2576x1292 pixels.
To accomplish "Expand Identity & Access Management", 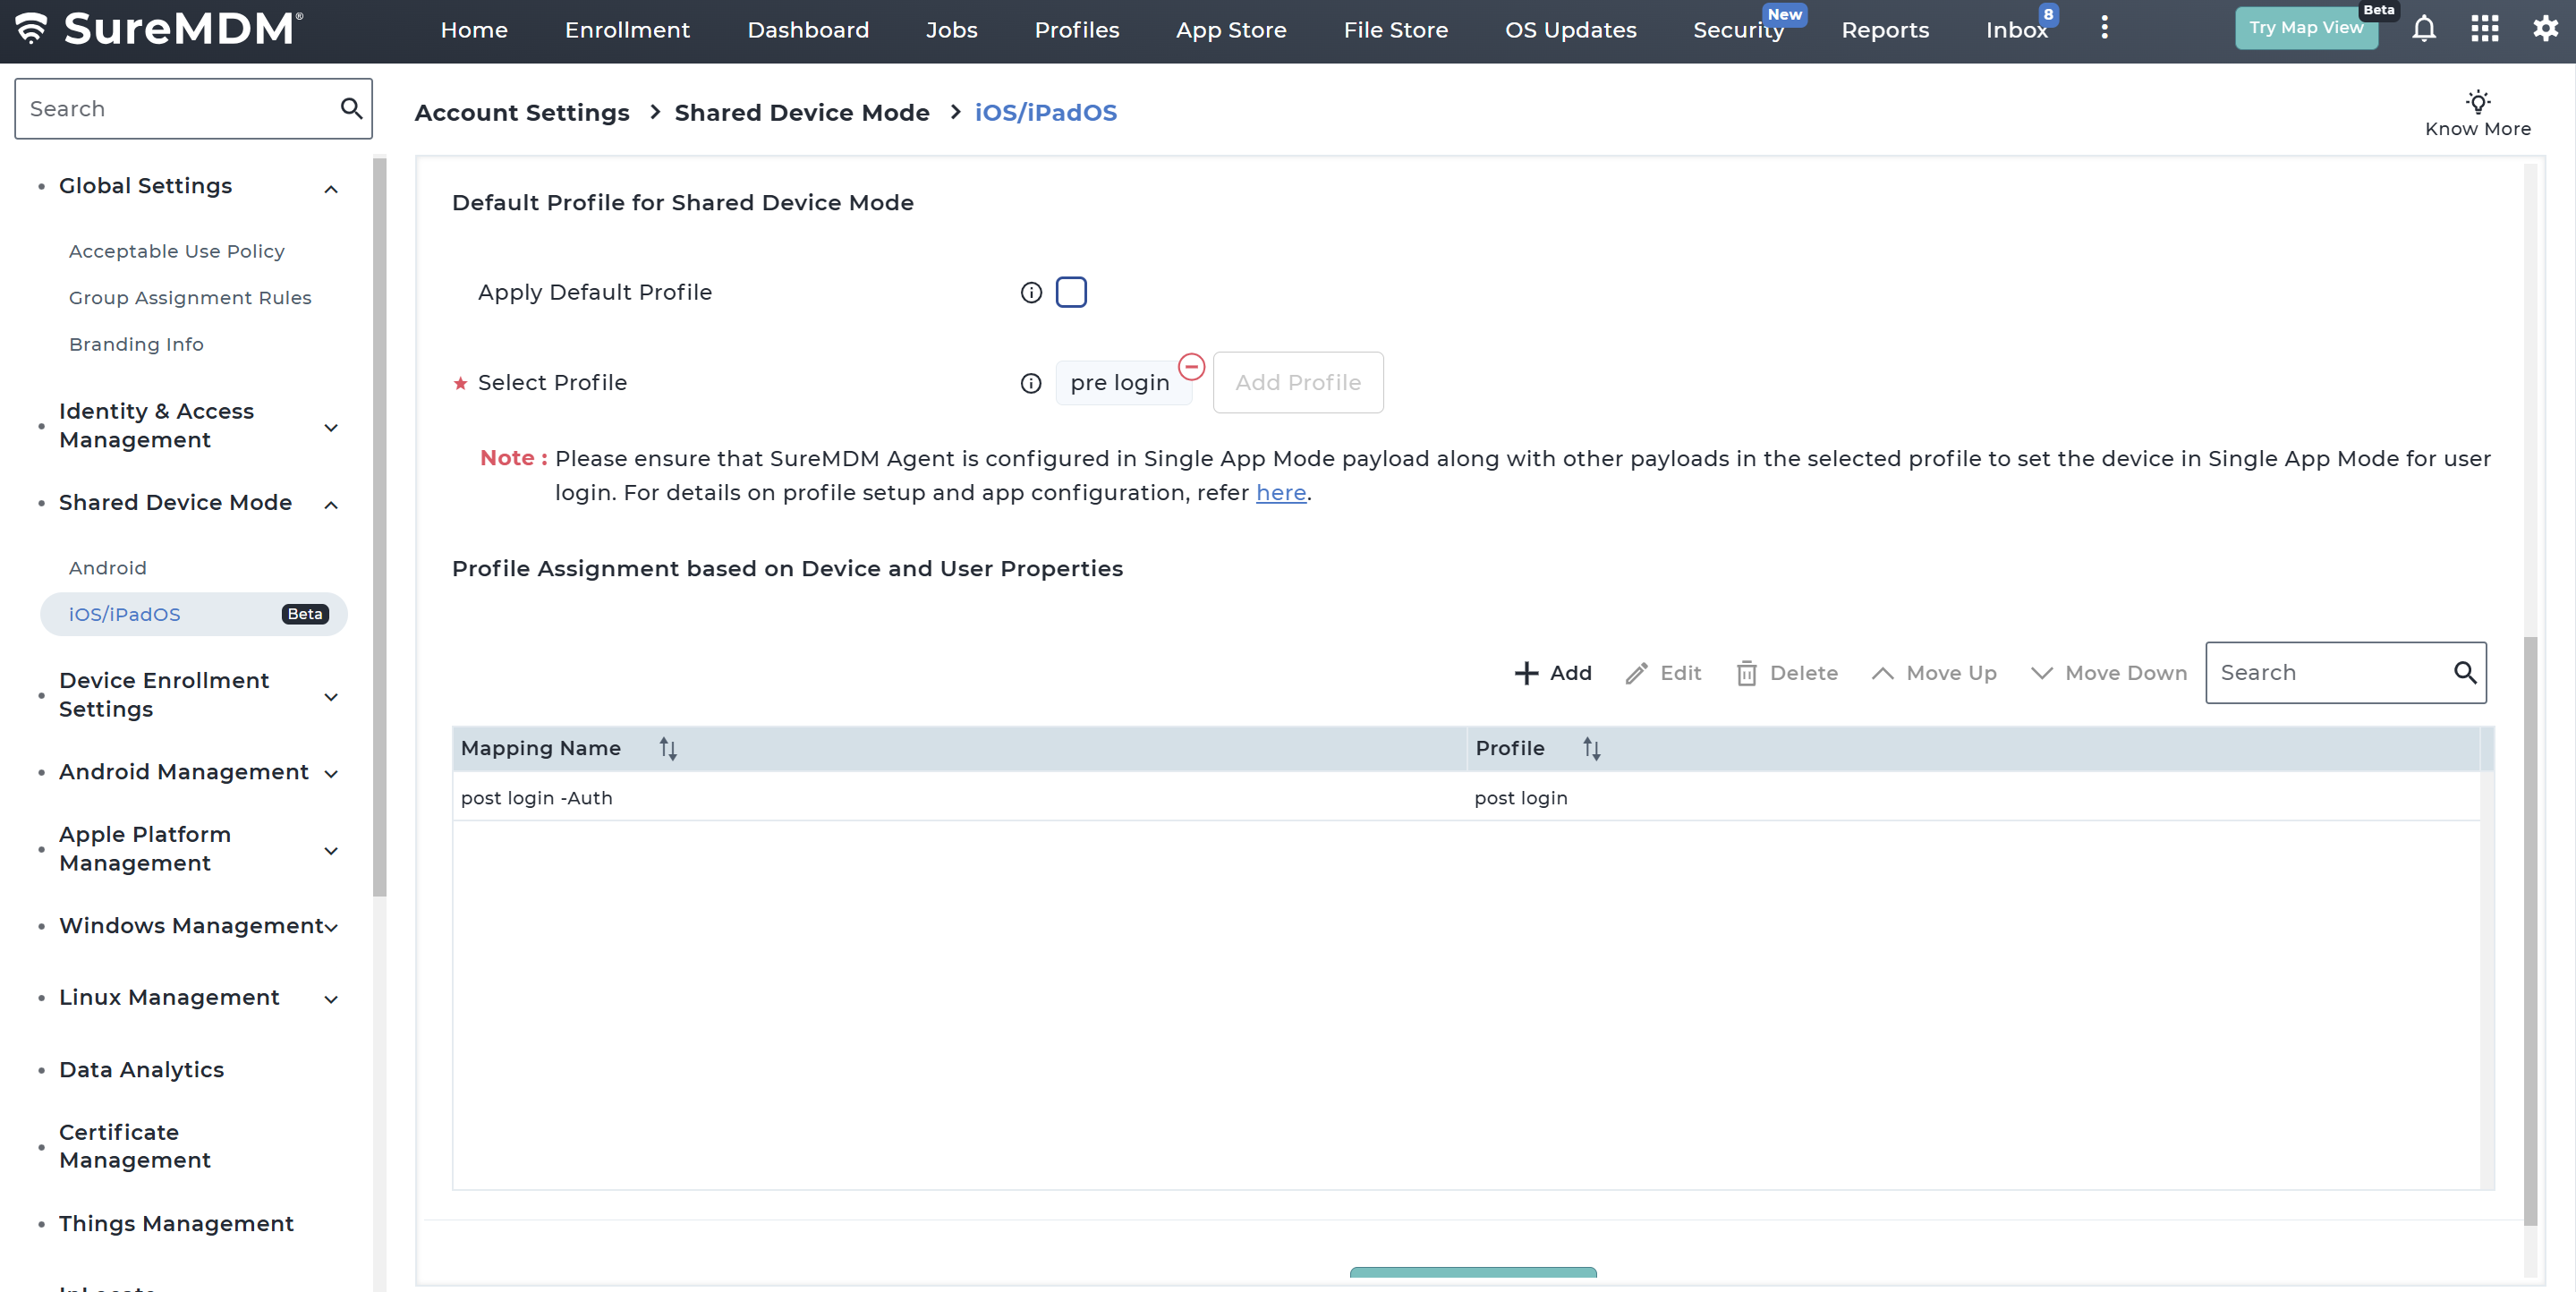I will [331, 427].
